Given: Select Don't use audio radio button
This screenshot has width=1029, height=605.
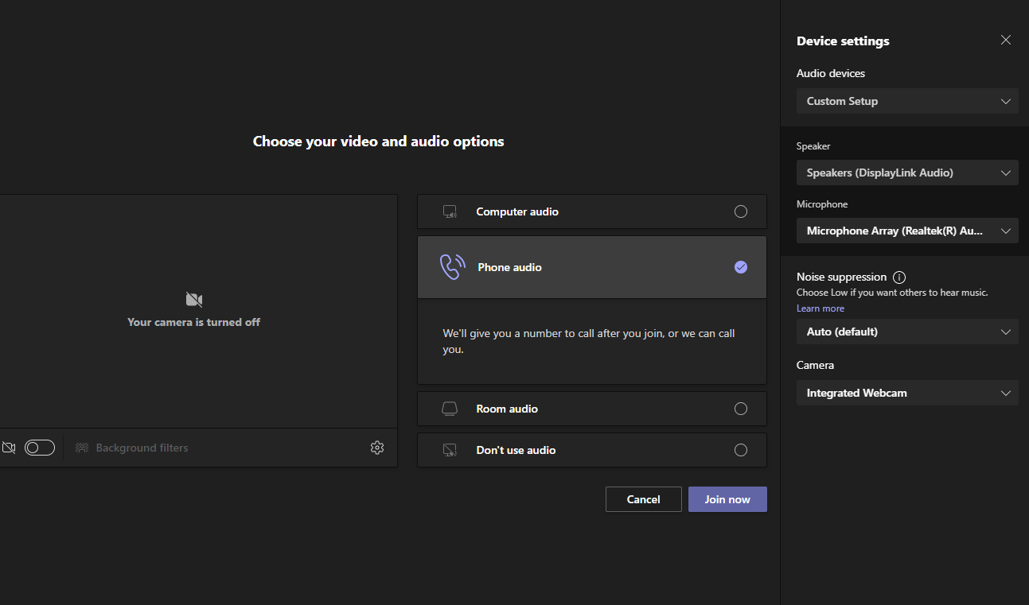Looking at the screenshot, I should click(741, 450).
